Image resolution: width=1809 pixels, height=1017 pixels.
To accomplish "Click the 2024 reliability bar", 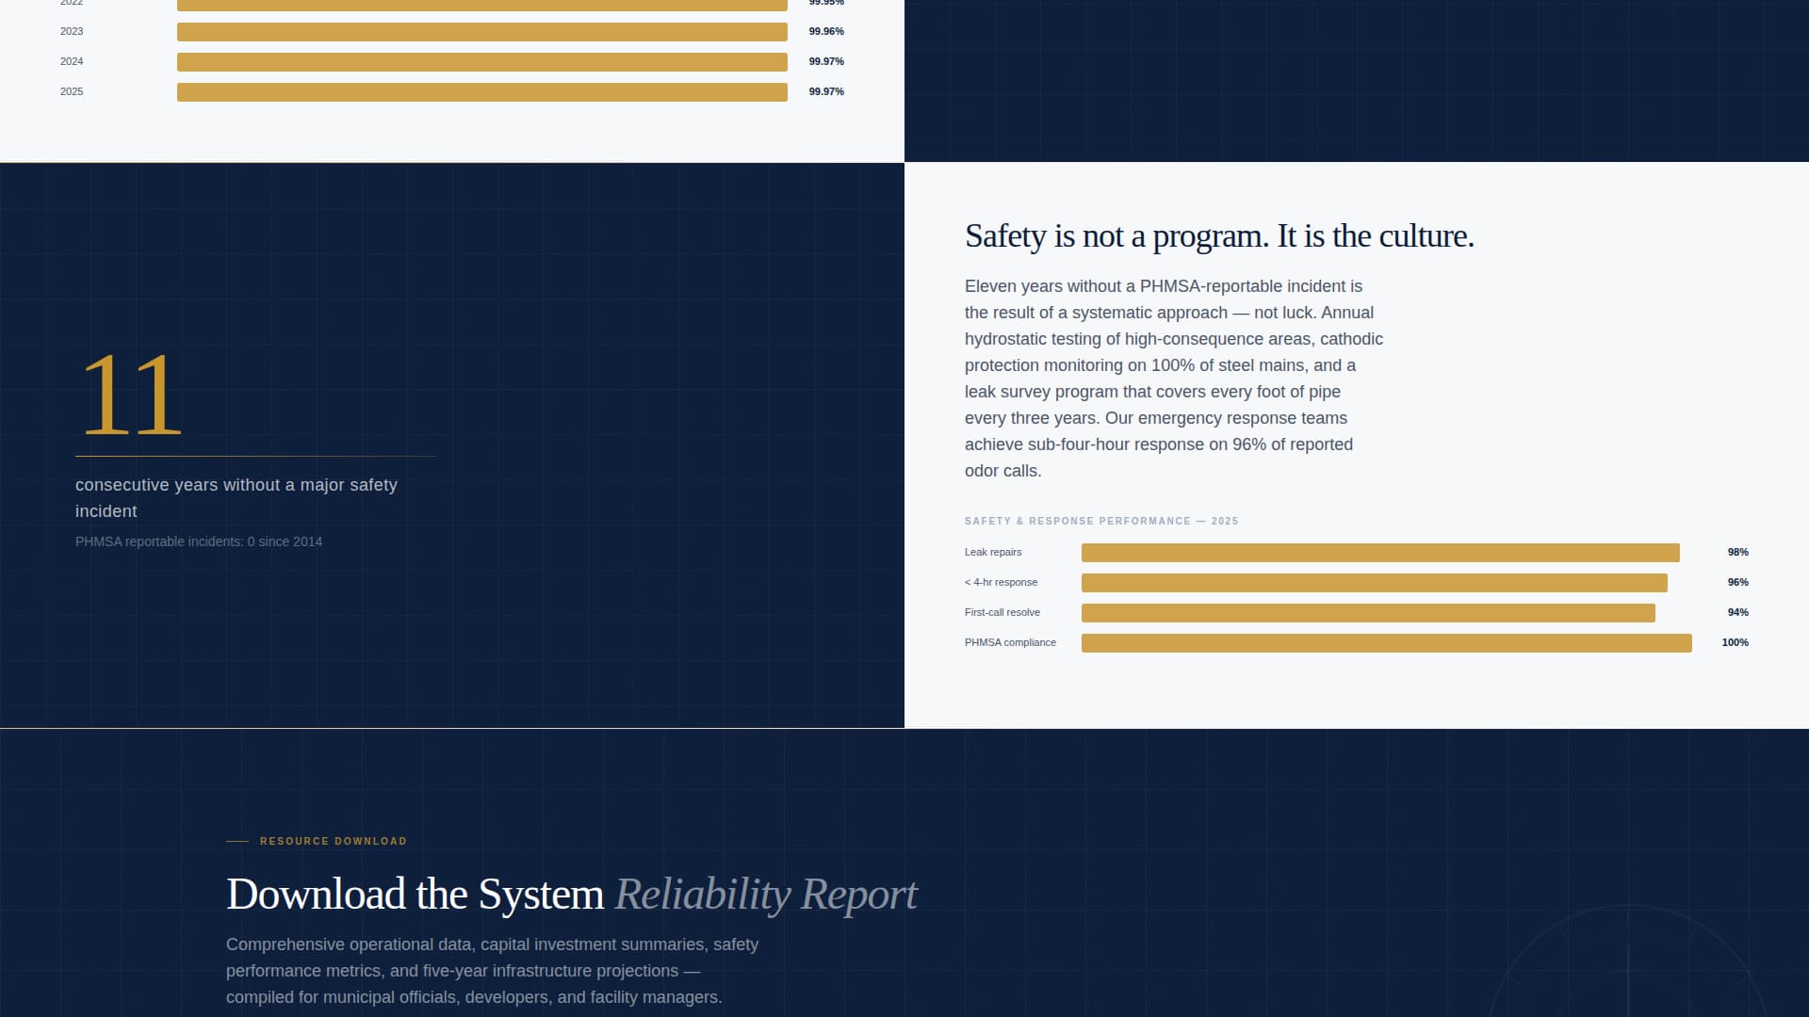I will (x=482, y=62).
